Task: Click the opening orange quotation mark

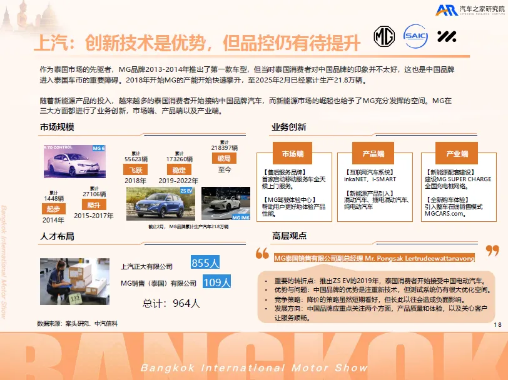Action: pyautogui.click(x=262, y=253)
